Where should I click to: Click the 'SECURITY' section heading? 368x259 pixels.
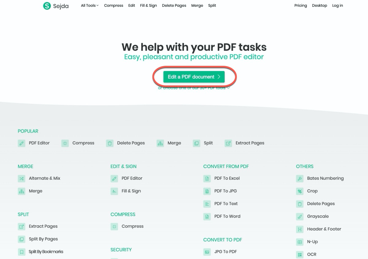(x=121, y=250)
